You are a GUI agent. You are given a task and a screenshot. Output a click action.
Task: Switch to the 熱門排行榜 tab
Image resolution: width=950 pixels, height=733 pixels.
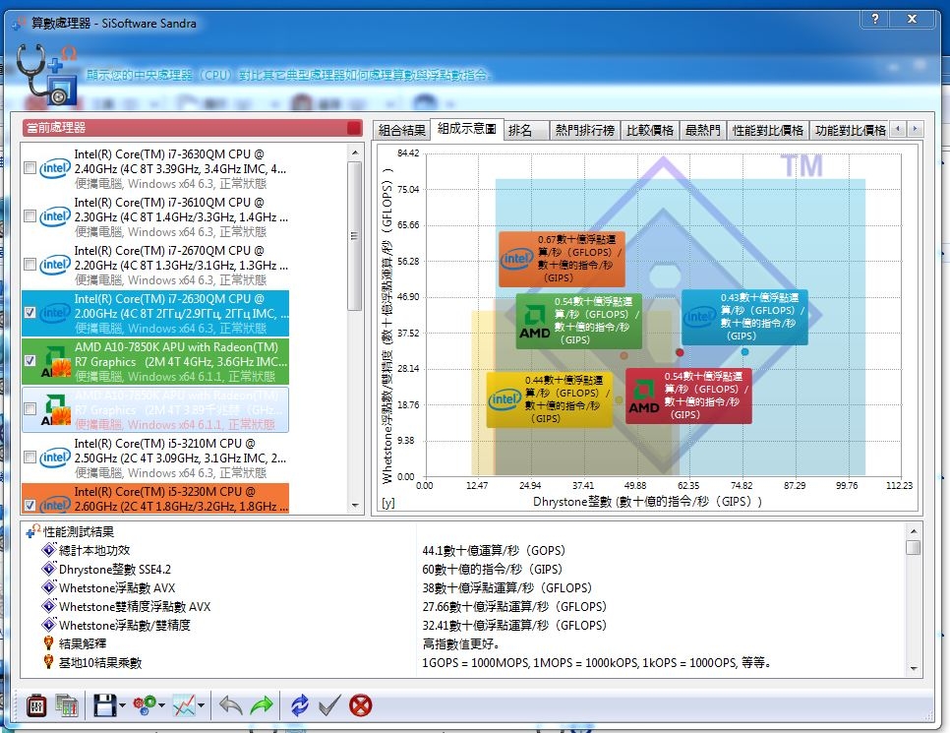(x=585, y=130)
